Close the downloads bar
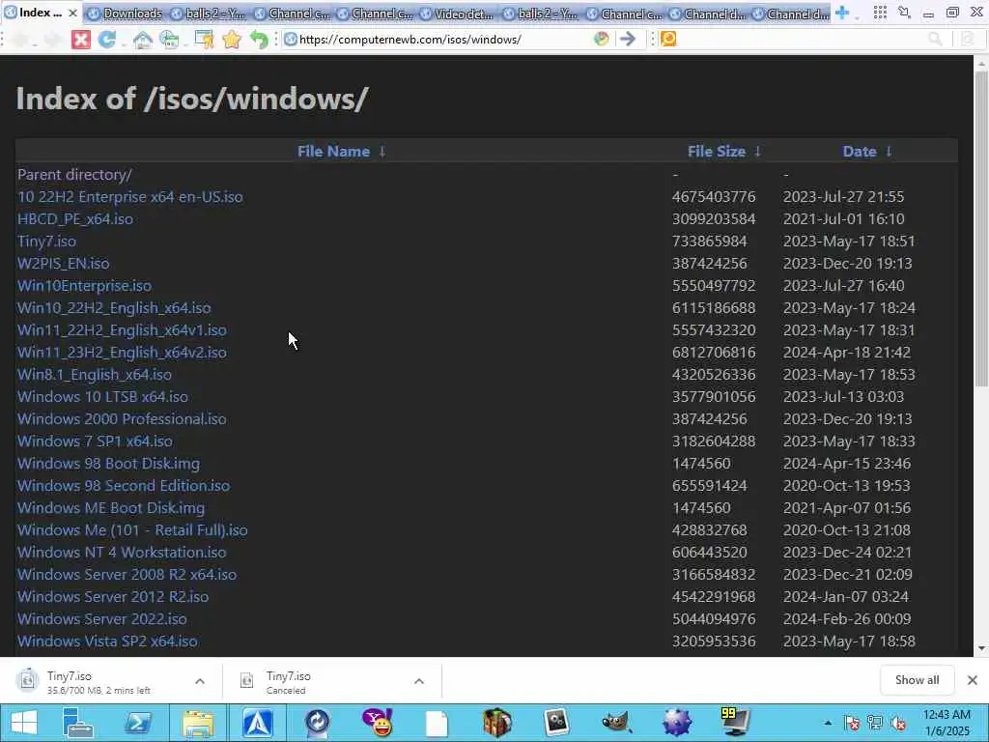The width and height of the screenshot is (989, 742). (973, 680)
